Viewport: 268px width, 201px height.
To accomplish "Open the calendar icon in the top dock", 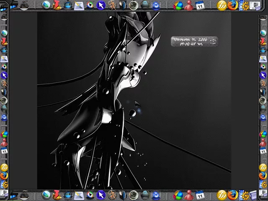I will pyautogui.click(x=200, y=5).
